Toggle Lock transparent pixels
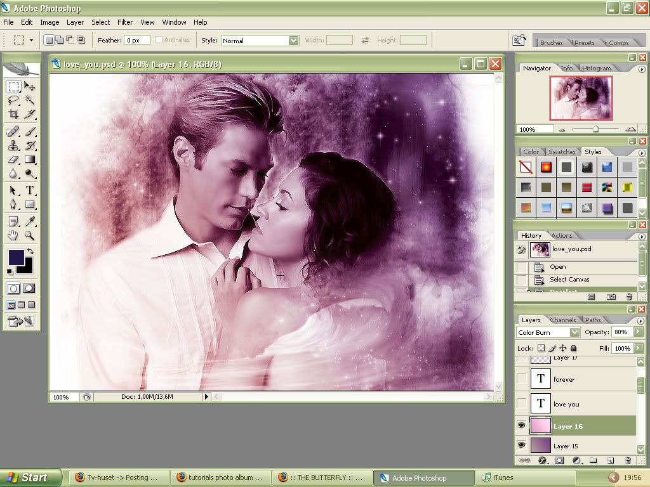The image size is (650, 487). tap(541, 348)
